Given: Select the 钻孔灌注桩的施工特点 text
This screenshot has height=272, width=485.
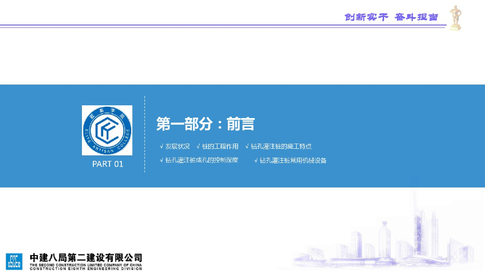Looking at the screenshot, I should (x=281, y=147).
